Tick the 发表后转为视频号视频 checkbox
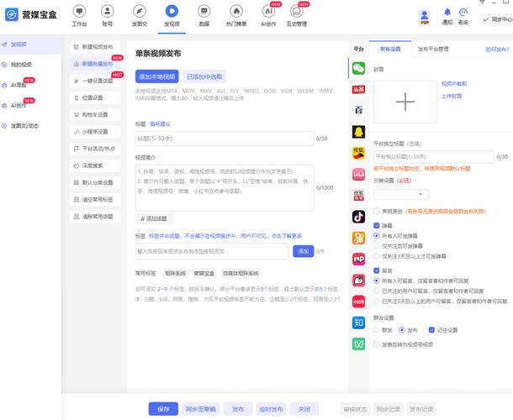Screen dimensions: 513x420 point(376,344)
